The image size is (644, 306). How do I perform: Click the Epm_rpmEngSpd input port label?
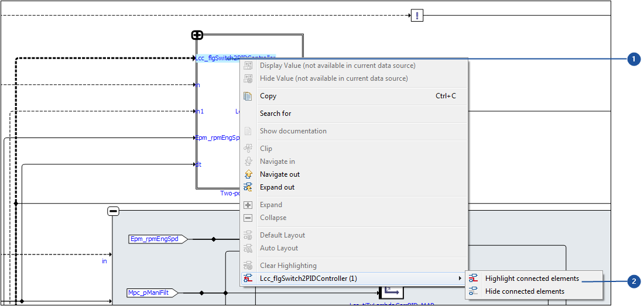pos(154,239)
